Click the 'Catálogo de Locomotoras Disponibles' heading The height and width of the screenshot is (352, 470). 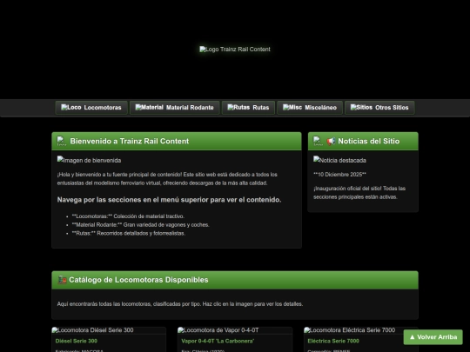(x=138, y=280)
